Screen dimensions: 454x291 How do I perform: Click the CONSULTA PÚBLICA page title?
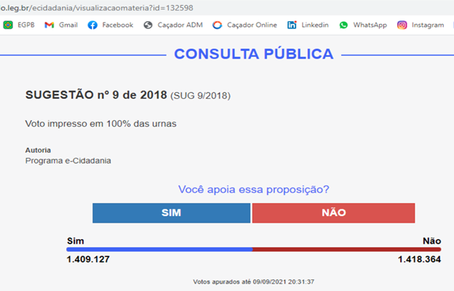(254, 54)
